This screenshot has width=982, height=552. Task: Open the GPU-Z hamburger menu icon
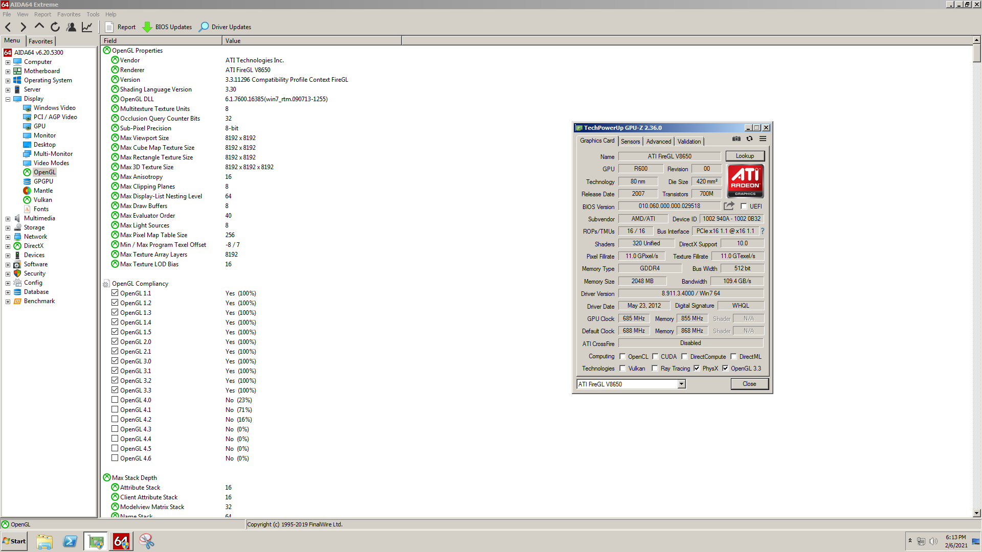coord(763,139)
